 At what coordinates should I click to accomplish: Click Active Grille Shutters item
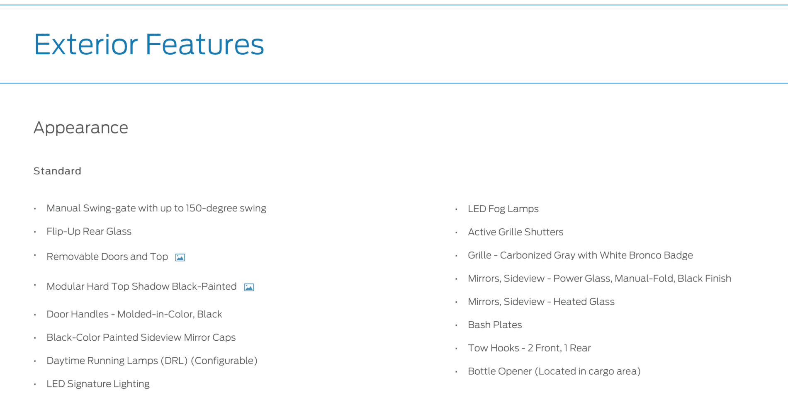coord(516,232)
